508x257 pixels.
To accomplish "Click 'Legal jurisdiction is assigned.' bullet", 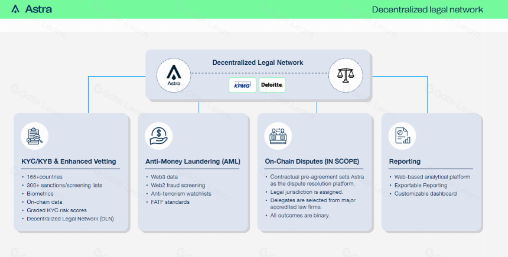I will click(x=307, y=192).
